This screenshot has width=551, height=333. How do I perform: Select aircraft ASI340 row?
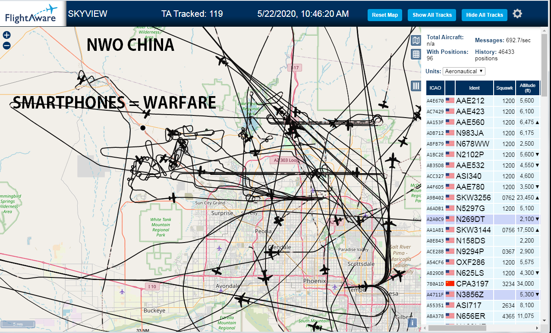tap(483, 176)
